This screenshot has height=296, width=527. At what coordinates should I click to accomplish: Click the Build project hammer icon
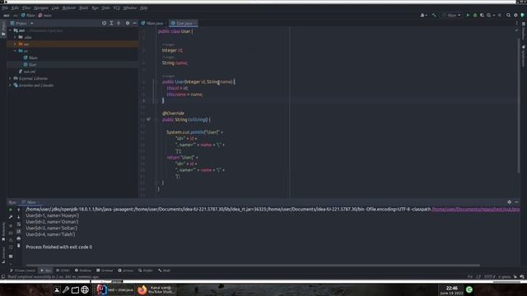click(x=434, y=15)
